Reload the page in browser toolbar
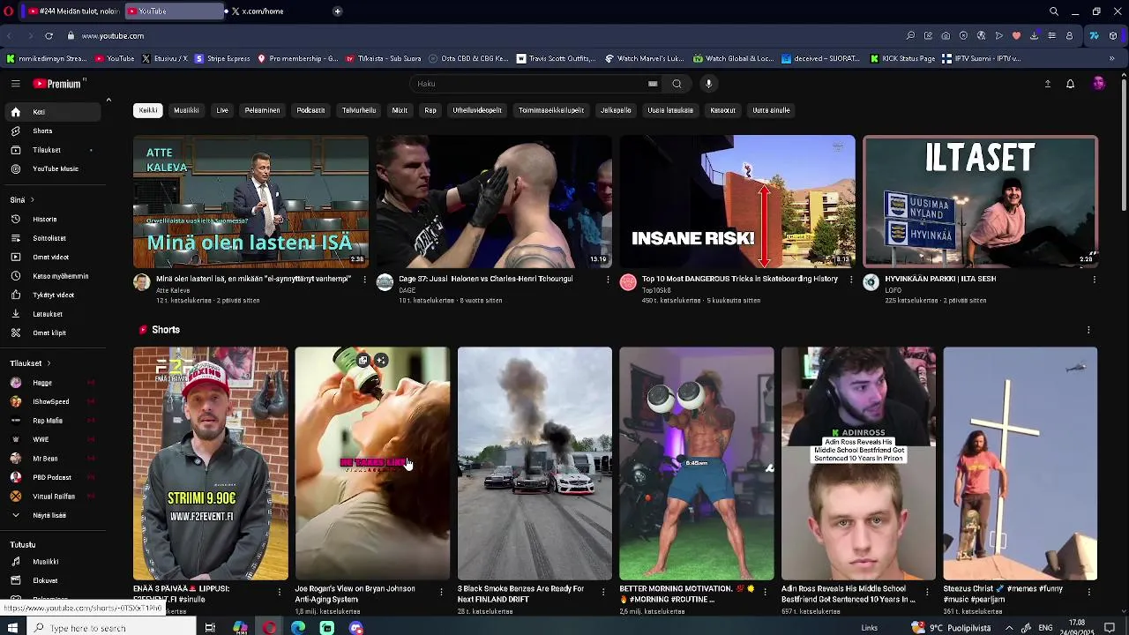1129x635 pixels. (49, 36)
